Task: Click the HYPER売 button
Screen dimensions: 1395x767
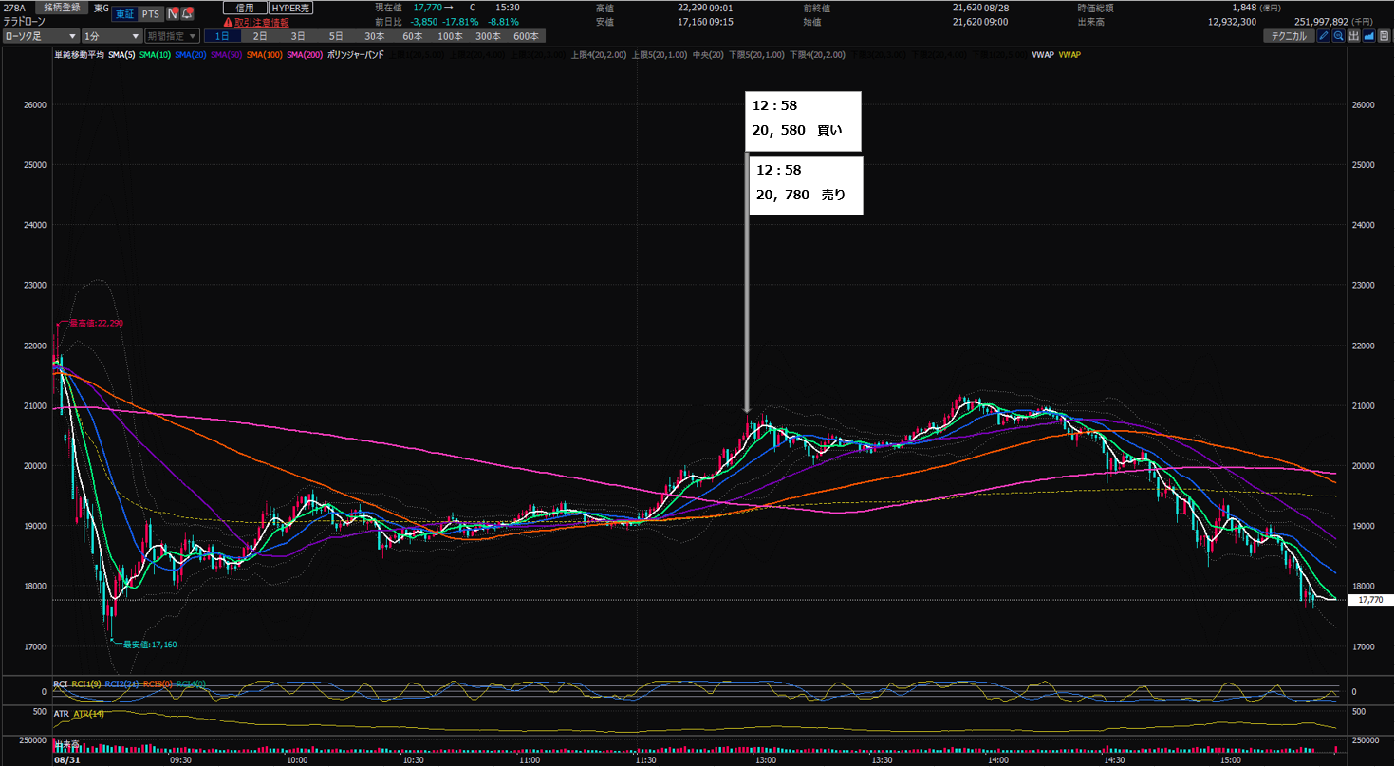Action: point(290,8)
